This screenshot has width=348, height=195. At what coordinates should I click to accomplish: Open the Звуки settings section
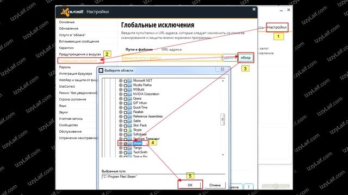pyautogui.click(x=63, y=112)
